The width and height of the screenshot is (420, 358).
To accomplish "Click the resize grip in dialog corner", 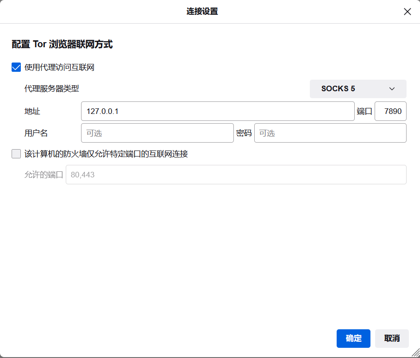I will coord(415,353).
